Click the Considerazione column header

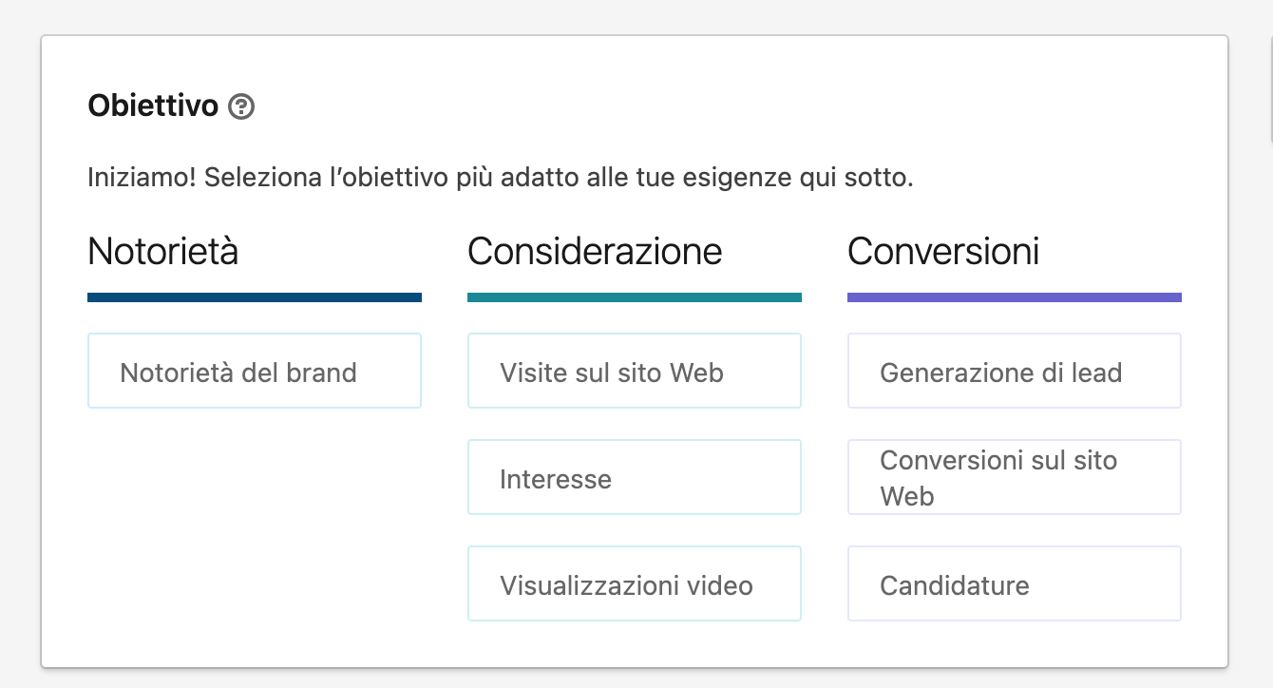point(594,250)
